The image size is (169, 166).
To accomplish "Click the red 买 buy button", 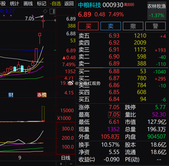I will click(x=88, y=26).
